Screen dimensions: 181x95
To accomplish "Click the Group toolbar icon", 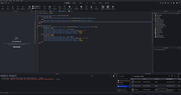I will point(86,8).
